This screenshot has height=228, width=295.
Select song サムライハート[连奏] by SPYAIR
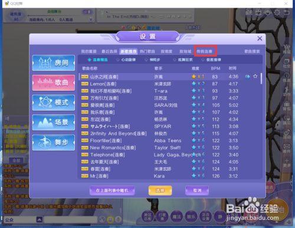coord(169,126)
